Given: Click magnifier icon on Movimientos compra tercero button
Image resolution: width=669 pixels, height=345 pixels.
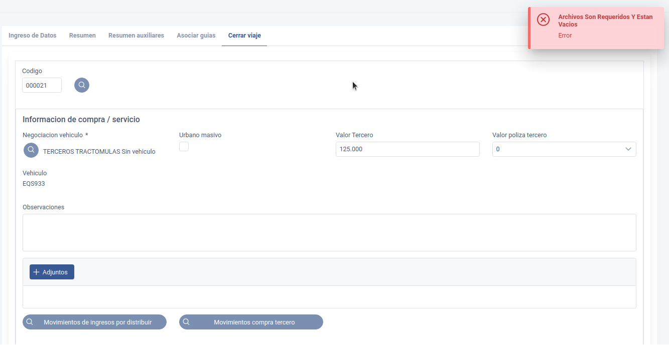Looking at the screenshot, I should tap(186, 322).
